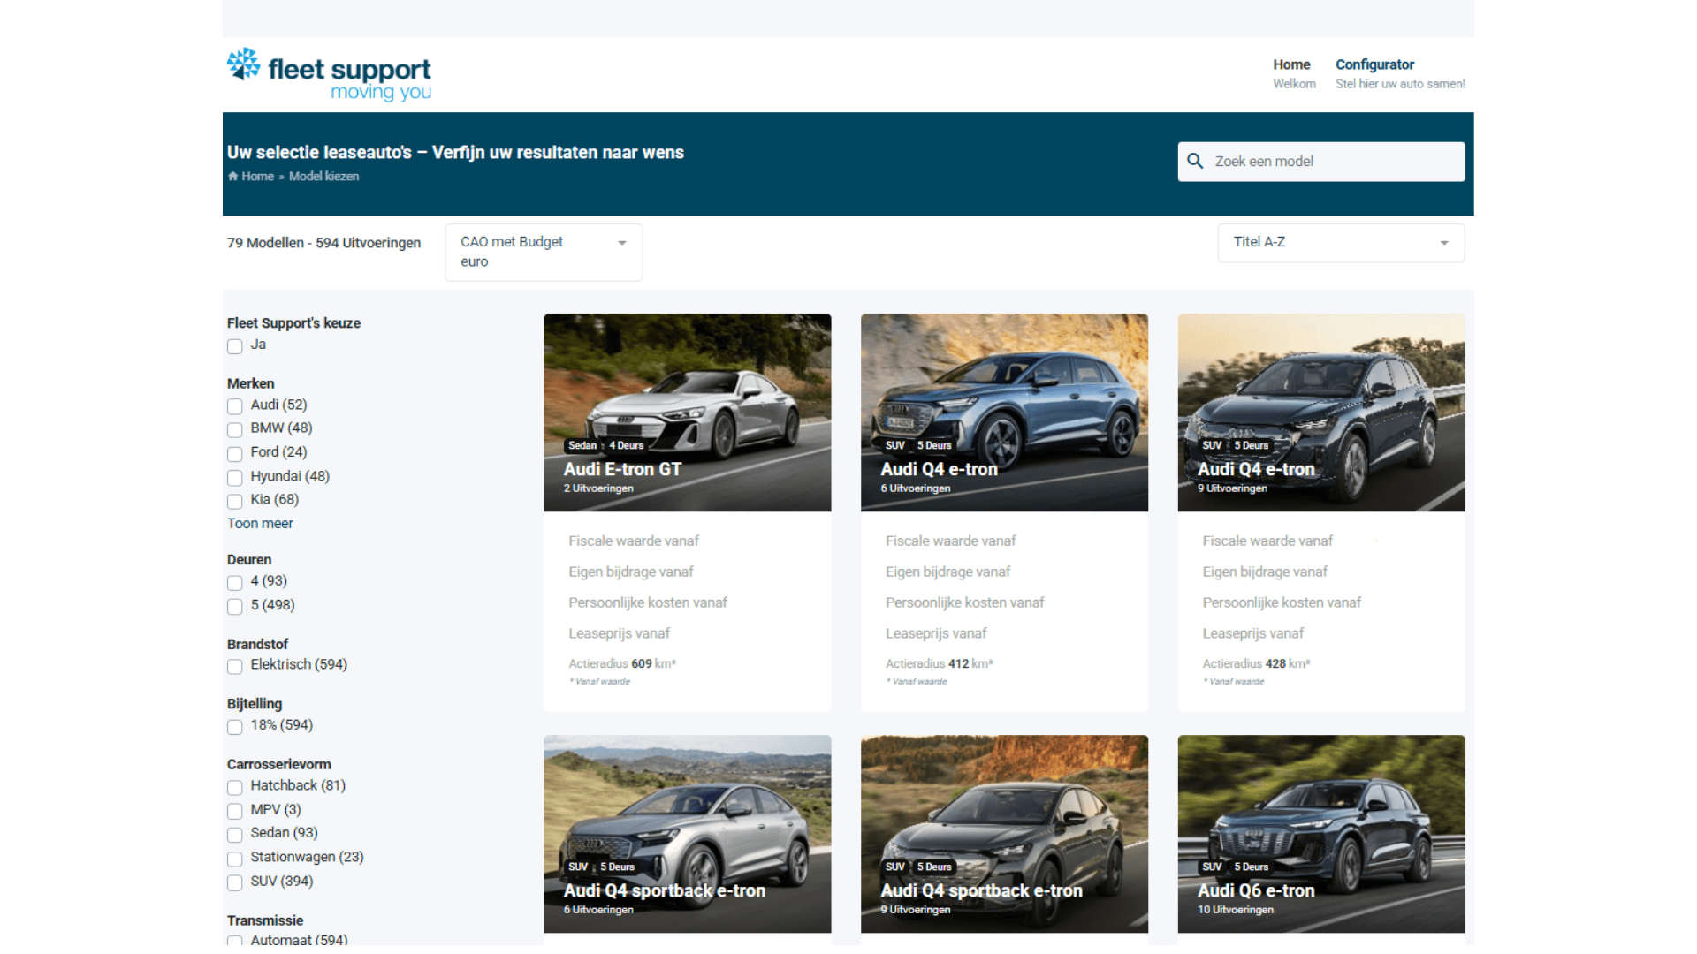
Task: Open the Configurator menu item
Action: point(1374,64)
